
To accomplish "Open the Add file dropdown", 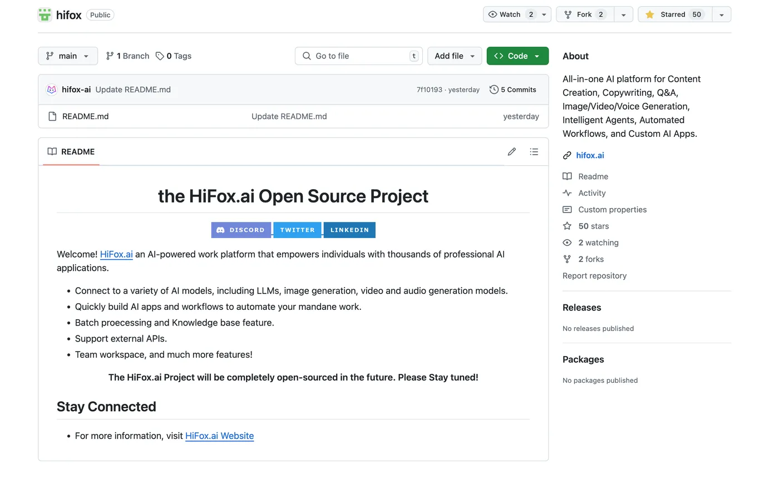I will [454, 56].
